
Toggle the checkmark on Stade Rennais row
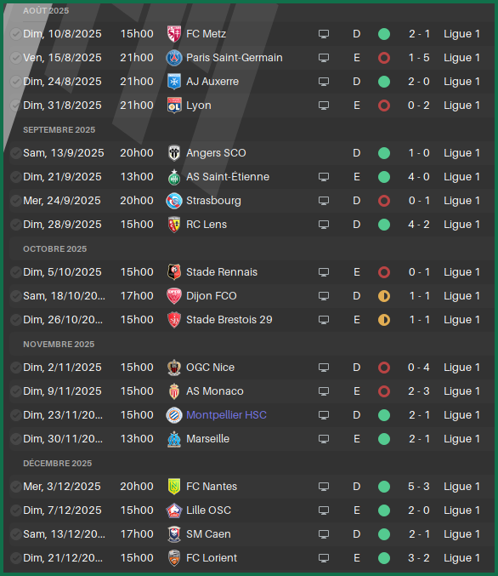tap(15, 272)
